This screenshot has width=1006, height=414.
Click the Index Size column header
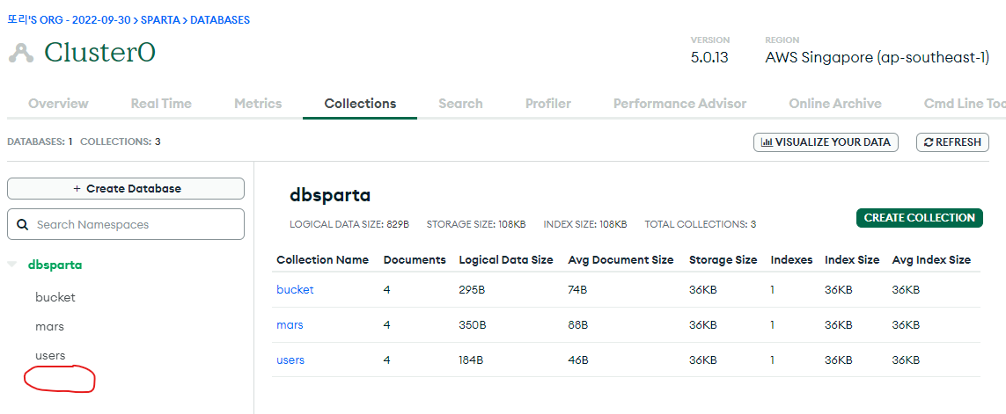852,260
